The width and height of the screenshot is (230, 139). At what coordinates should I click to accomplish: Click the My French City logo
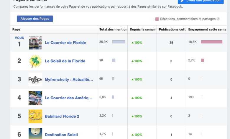pos(35,79)
